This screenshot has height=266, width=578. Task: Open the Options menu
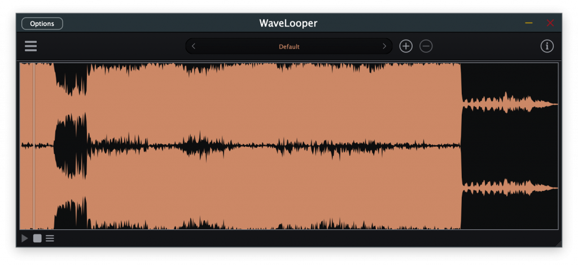42,24
